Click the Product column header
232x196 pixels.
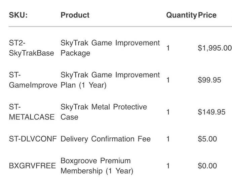75,15
